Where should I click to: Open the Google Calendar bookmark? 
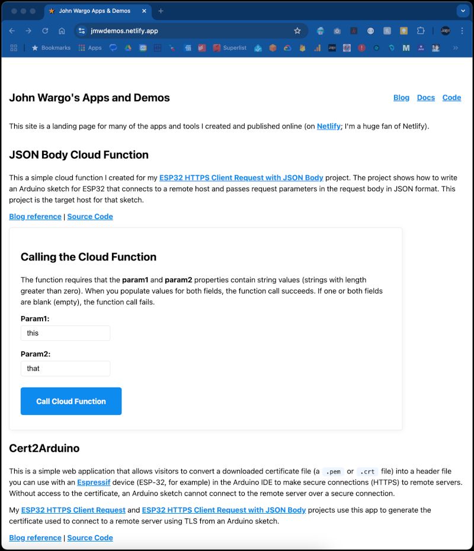point(143,48)
